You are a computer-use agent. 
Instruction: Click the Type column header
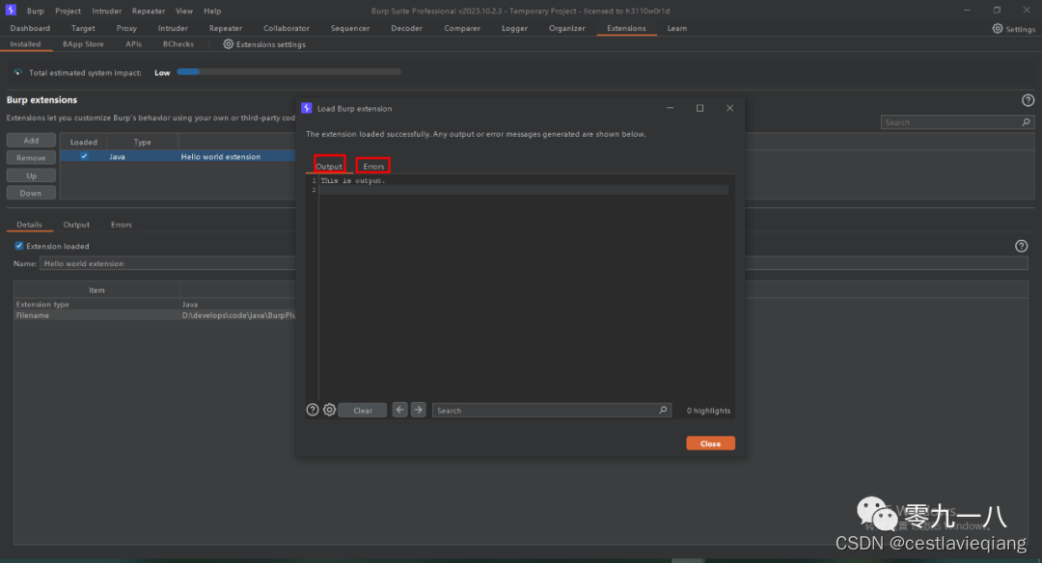[x=142, y=142]
